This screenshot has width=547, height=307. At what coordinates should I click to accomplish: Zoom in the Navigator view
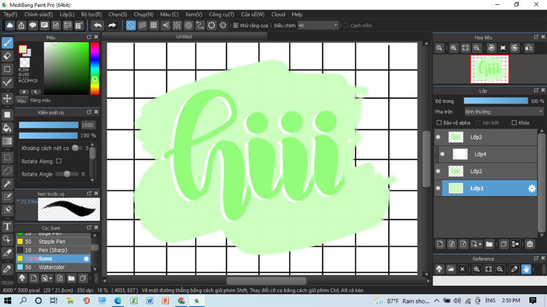(x=454, y=48)
